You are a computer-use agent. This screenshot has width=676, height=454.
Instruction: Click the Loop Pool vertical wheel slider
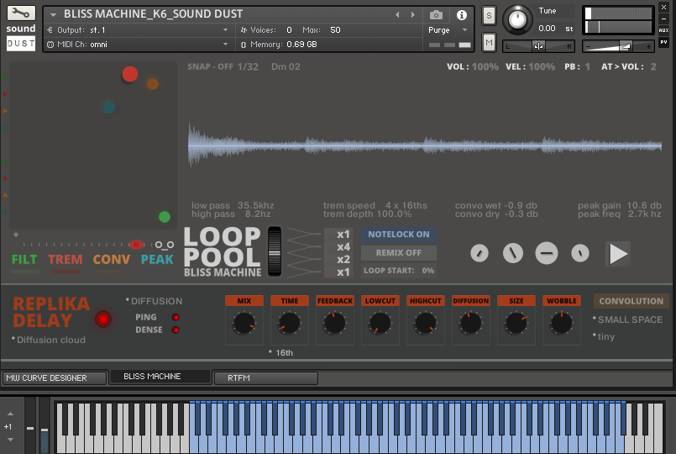point(275,252)
